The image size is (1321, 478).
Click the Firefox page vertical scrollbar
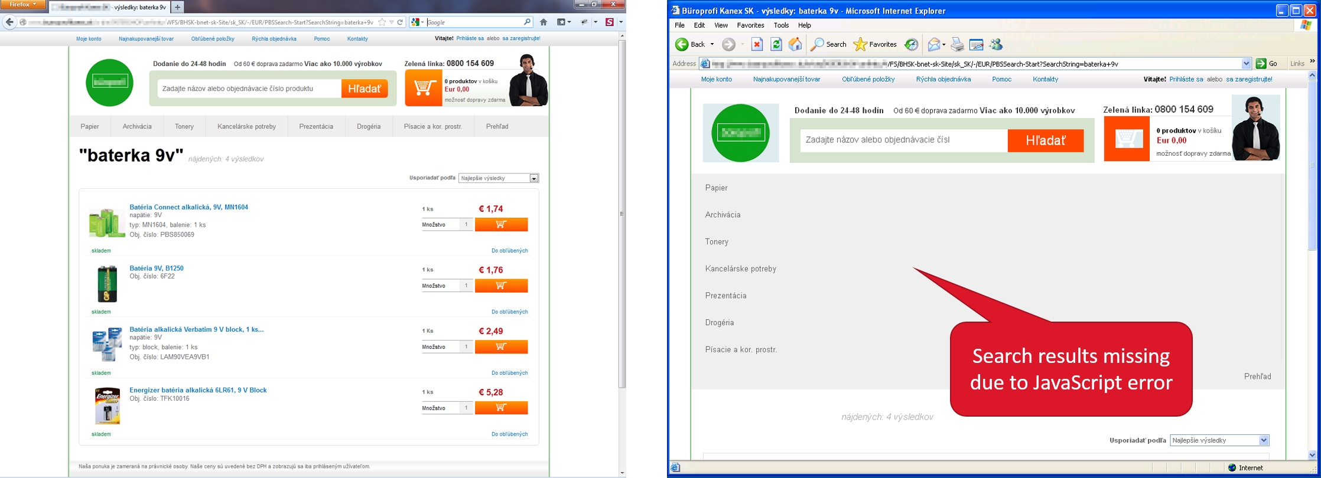622,212
